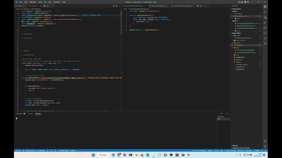The width and height of the screenshot is (282, 158).
Task: Select the TERMINAL panel tab
Action: (x=38, y=114)
